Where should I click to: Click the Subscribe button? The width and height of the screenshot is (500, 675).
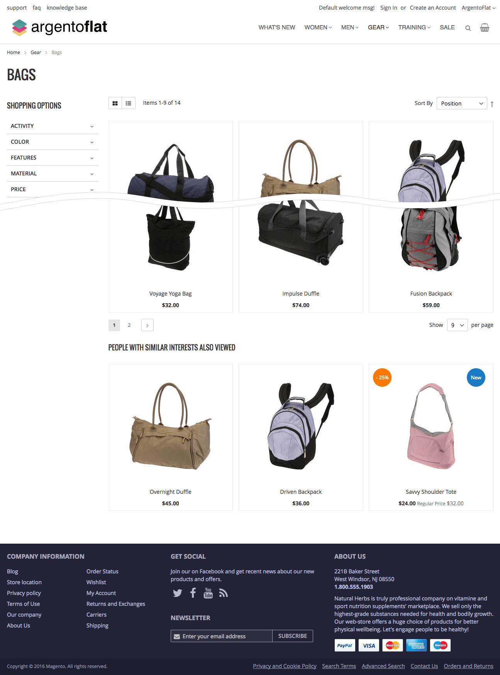click(x=293, y=636)
